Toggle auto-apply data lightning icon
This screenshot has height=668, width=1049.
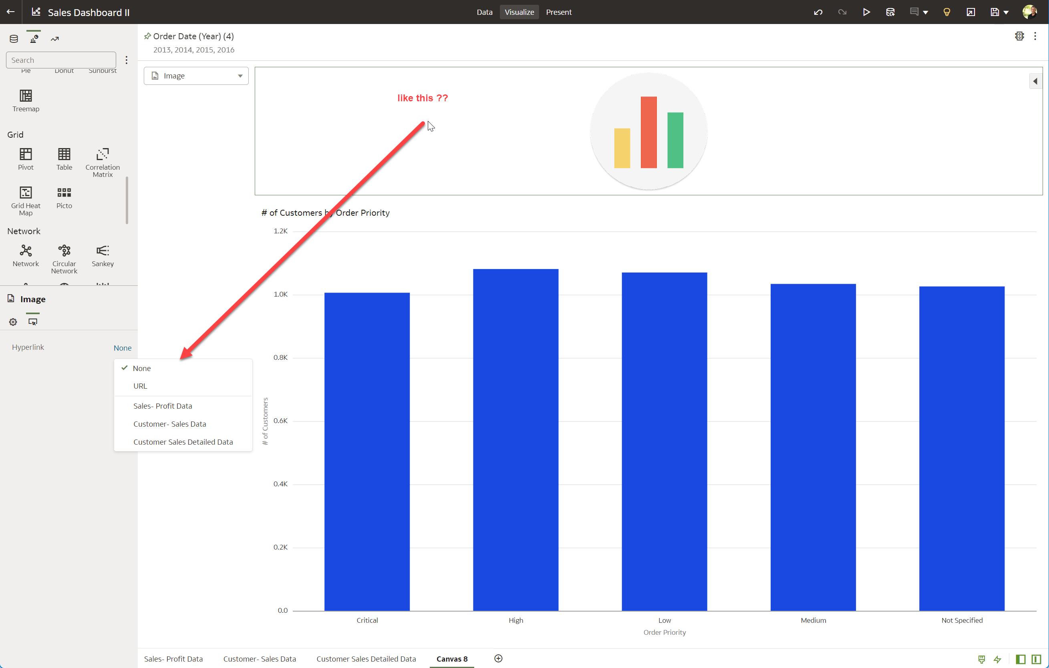(x=998, y=659)
